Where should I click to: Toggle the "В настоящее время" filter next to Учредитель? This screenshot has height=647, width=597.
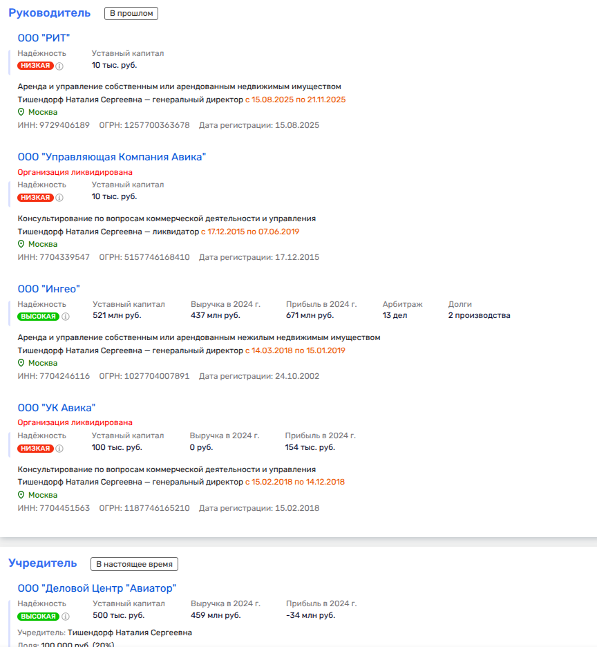coord(134,564)
